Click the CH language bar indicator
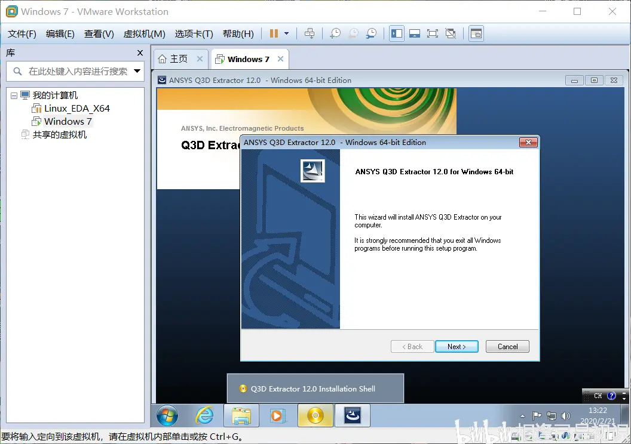 pos(598,396)
